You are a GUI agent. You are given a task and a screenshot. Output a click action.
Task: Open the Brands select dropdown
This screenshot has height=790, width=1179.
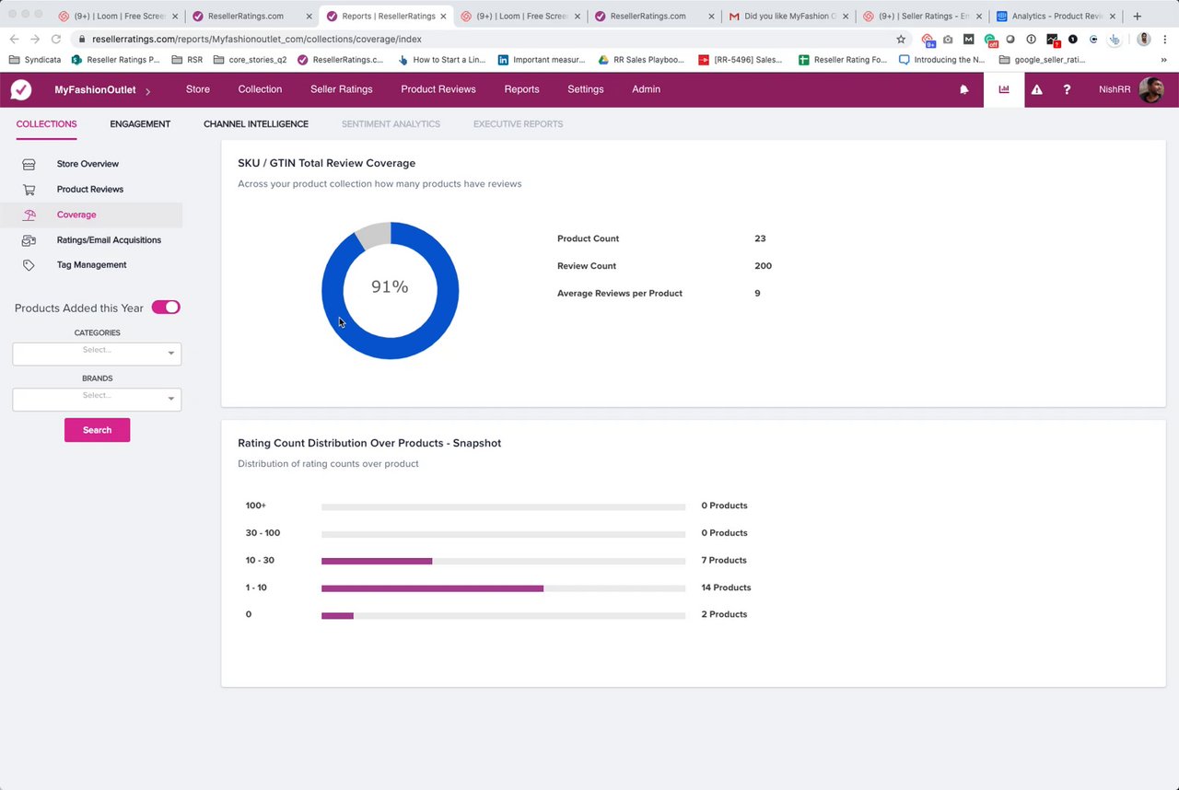[x=97, y=400]
